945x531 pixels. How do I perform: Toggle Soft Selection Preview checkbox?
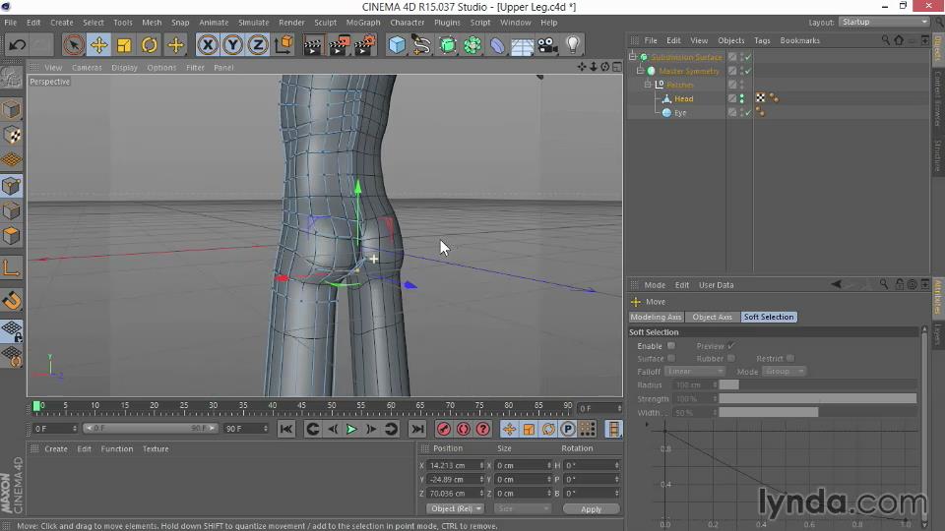point(731,345)
